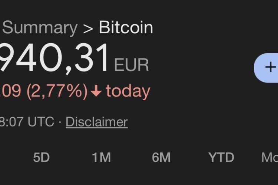The width and height of the screenshot is (278, 185).
Task: Select the partially visible Mo range tab
Action: click(x=270, y=158)
